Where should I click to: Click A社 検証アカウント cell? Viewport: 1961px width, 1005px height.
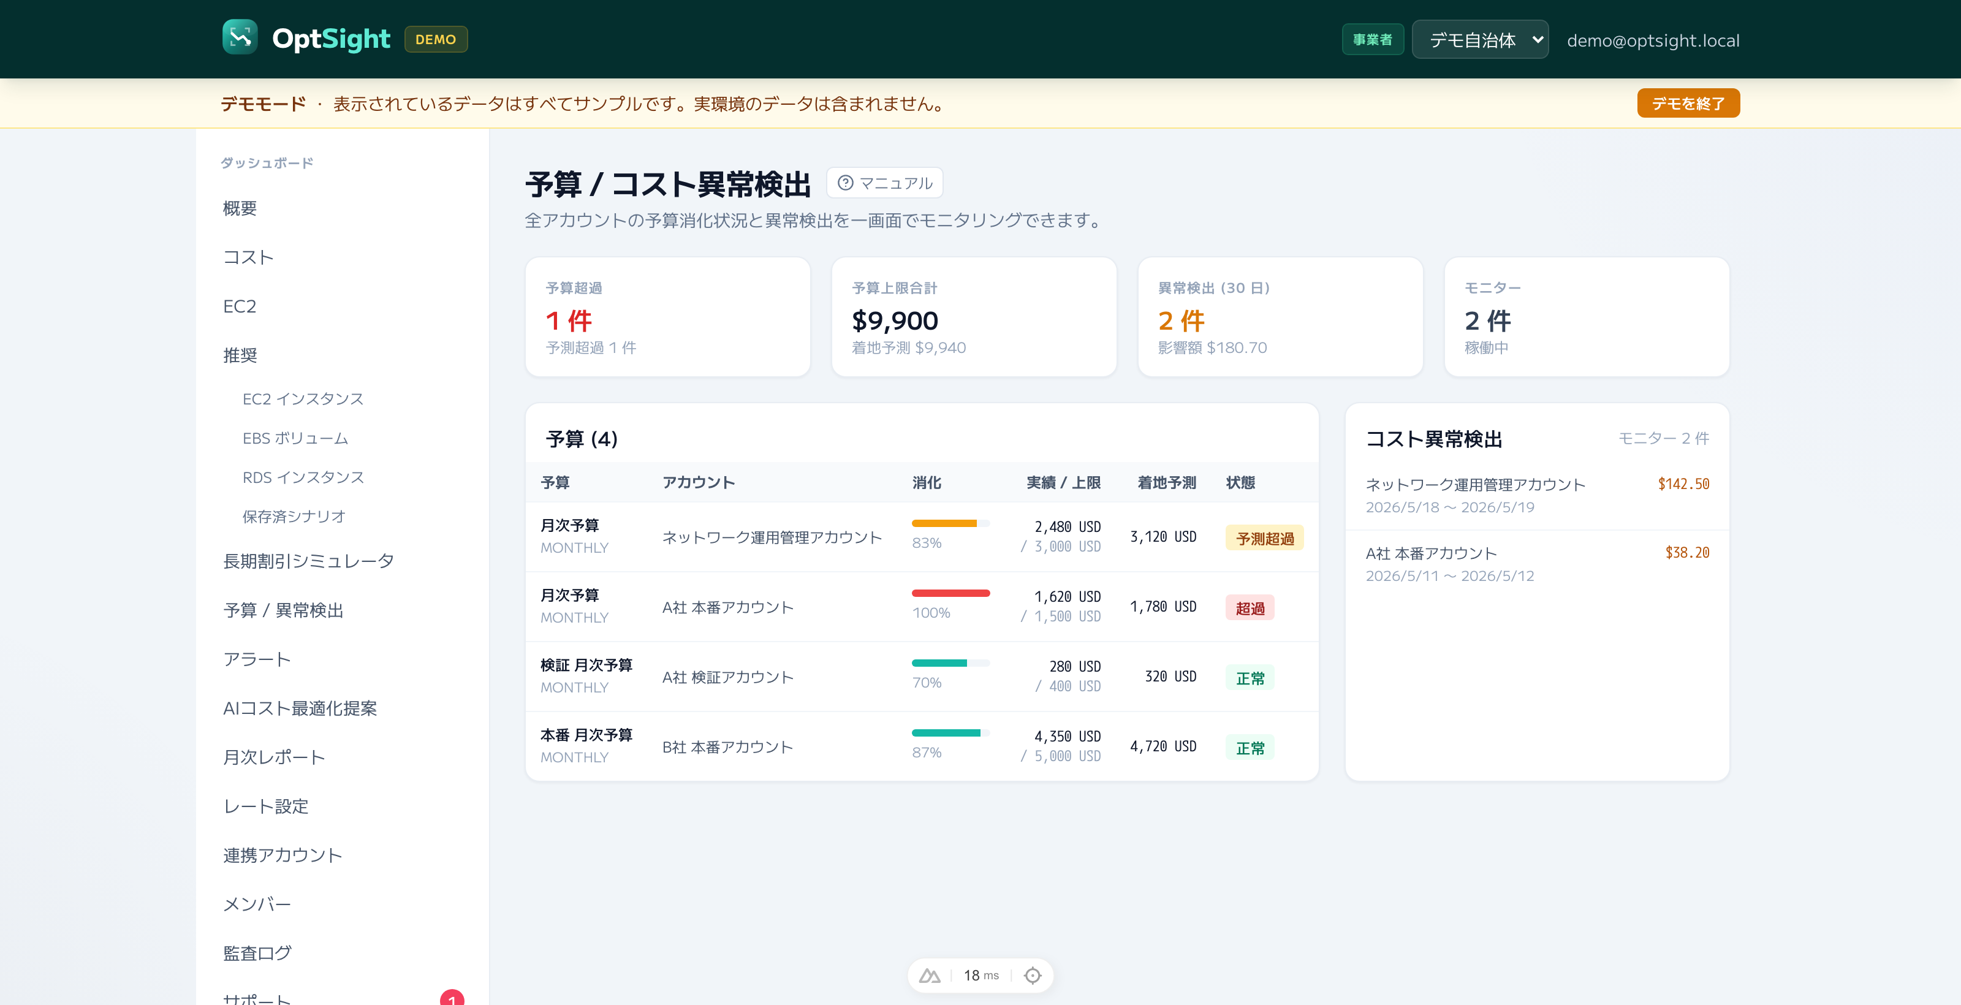click(728, 677)
